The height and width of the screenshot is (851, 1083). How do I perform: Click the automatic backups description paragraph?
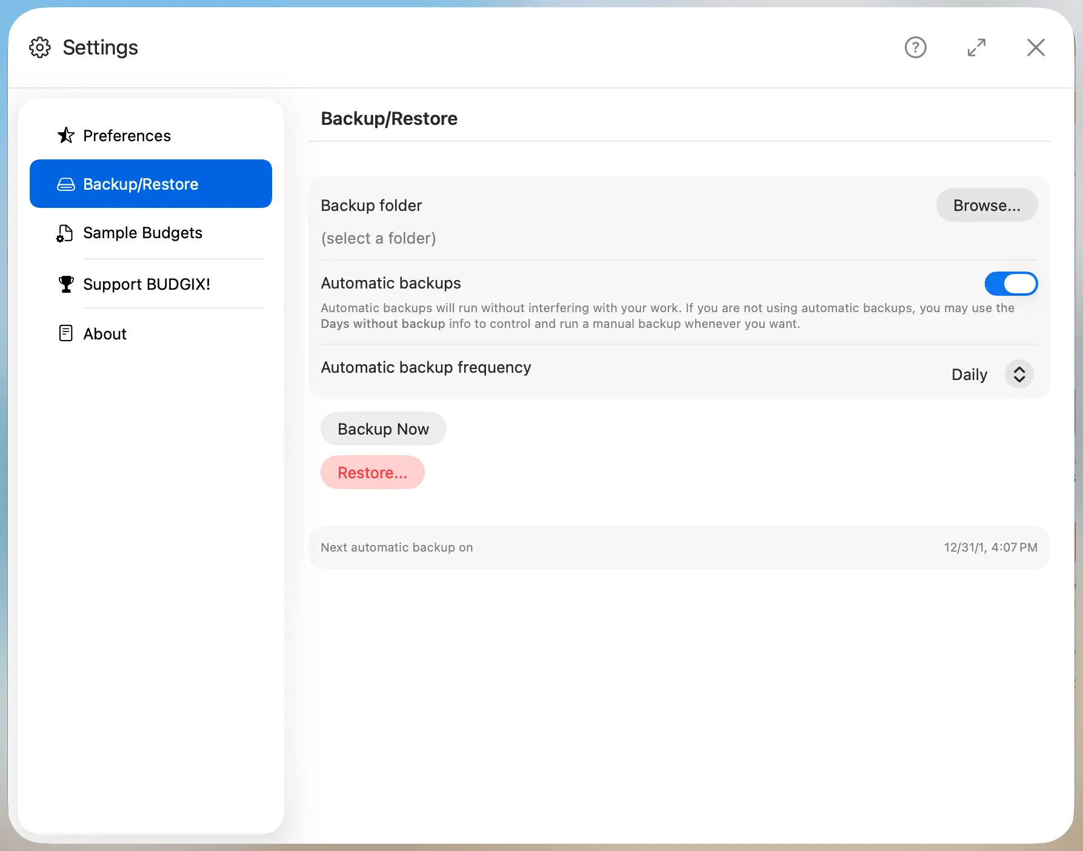(x=667, y=316)
